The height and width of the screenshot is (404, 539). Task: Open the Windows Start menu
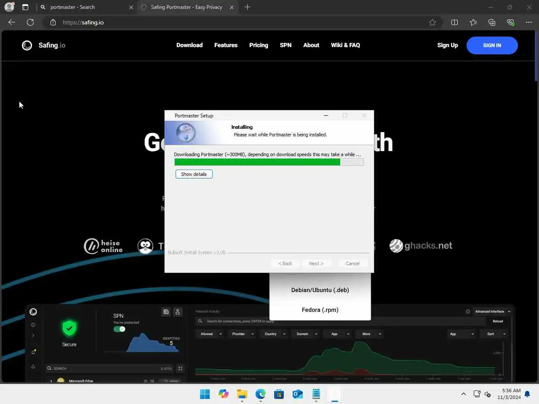(x=205, y=394)
